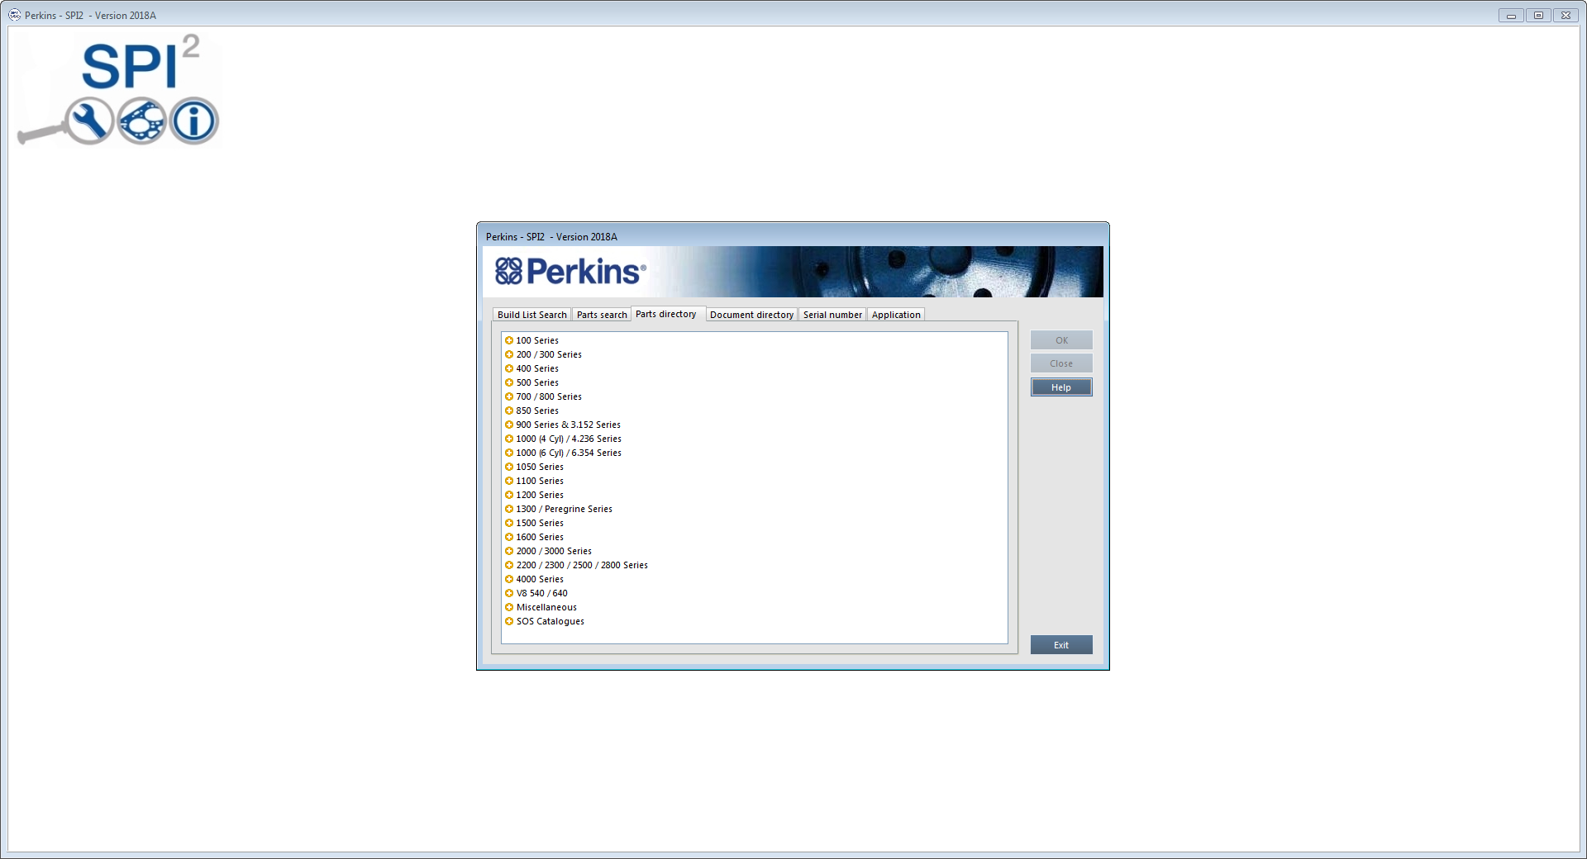1587x859 pixels.
Task: Select the 1500 Series label
Action: 540,523
